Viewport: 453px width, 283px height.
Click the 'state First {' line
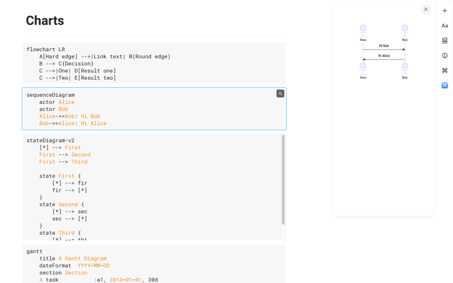tap(60, 176)
